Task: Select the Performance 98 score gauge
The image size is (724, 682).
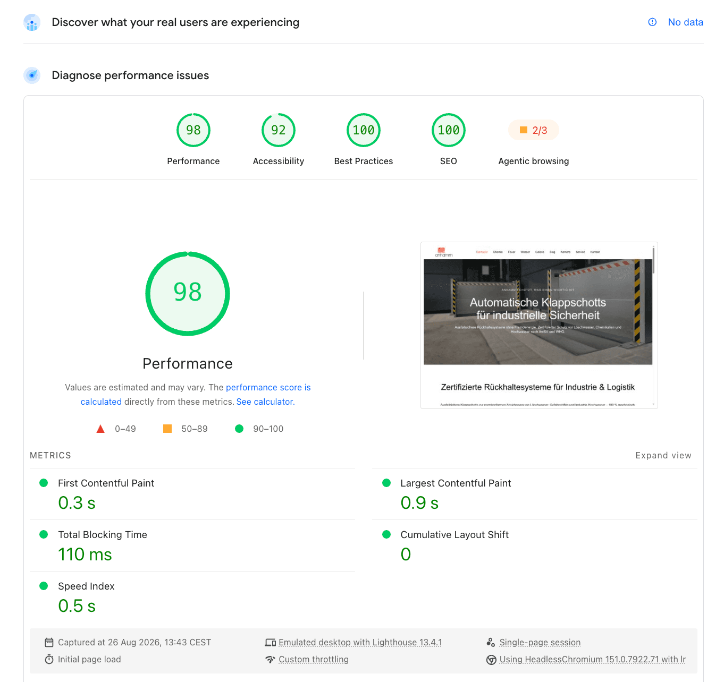Action: (193, 130)
